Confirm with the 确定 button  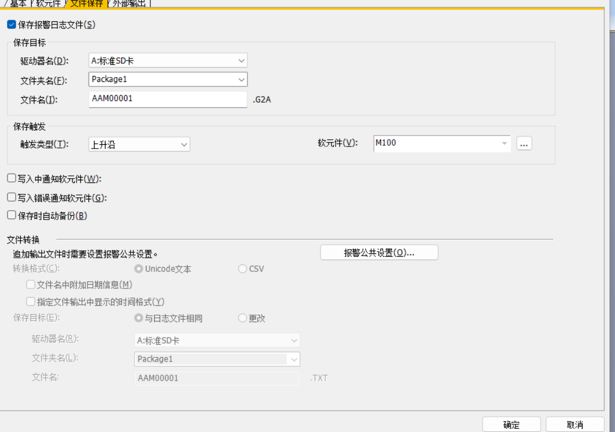tap(511, 424)
